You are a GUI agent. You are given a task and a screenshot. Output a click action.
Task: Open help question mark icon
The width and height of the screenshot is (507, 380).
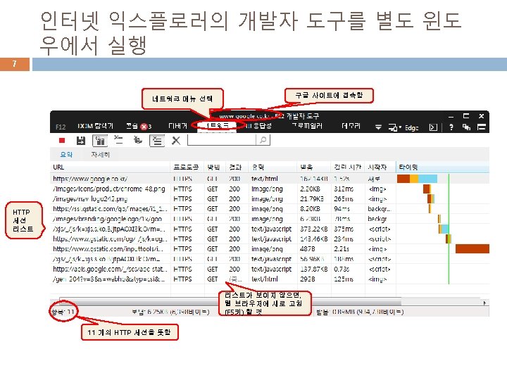tap(451, 127)
